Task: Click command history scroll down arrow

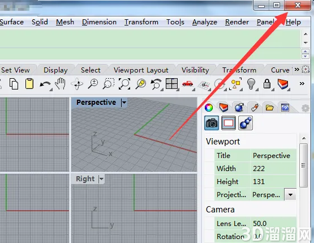Action: [x=306, y=42]
